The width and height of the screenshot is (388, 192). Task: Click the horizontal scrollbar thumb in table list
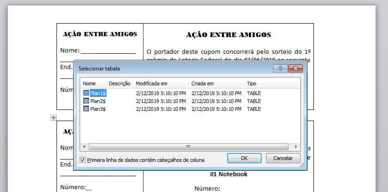(x=188, y=147)
